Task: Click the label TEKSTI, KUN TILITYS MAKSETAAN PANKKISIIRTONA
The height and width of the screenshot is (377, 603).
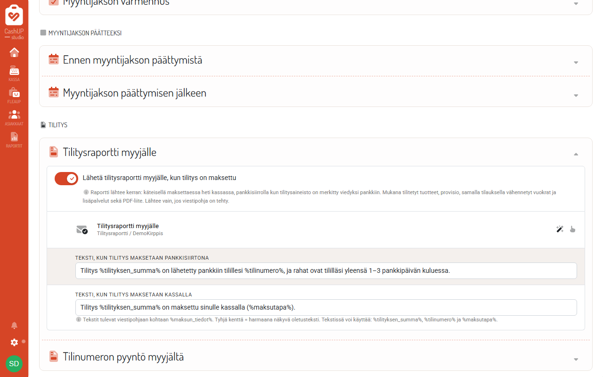Action: click(x=142, y=258)
